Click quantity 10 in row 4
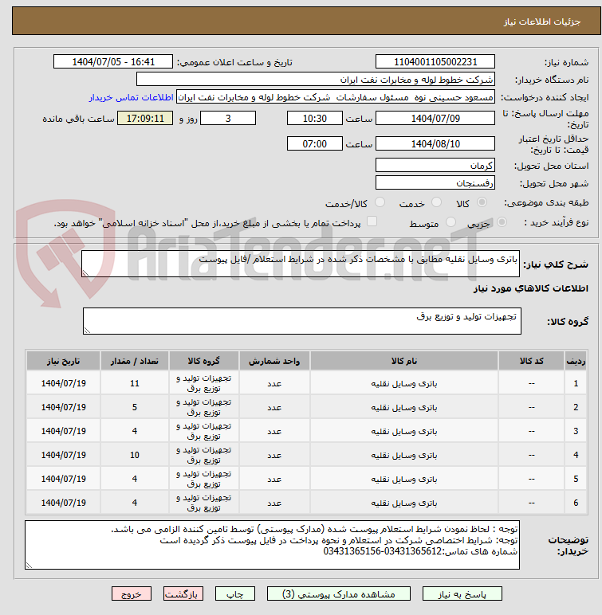The height and width of the screenshot is (615, 602). pos(134,455)
